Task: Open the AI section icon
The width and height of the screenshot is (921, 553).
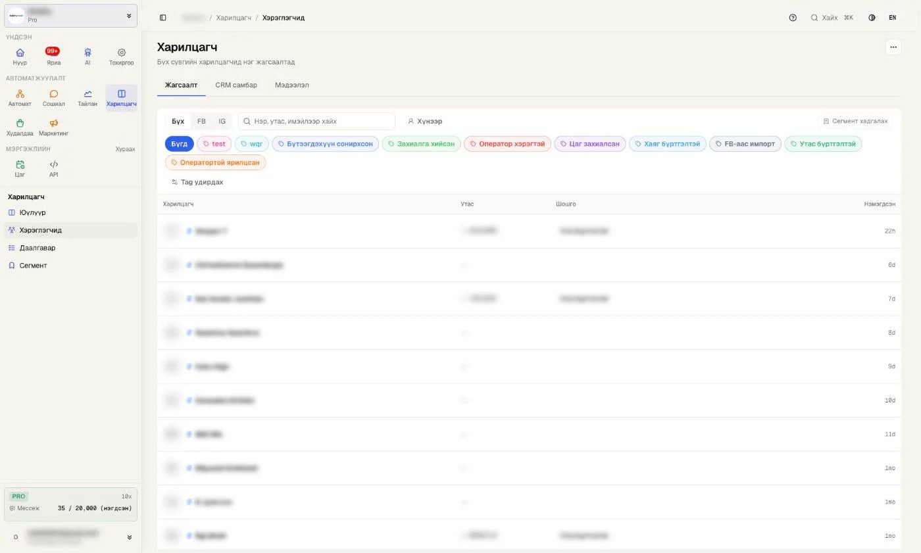Action: (87, 57)
